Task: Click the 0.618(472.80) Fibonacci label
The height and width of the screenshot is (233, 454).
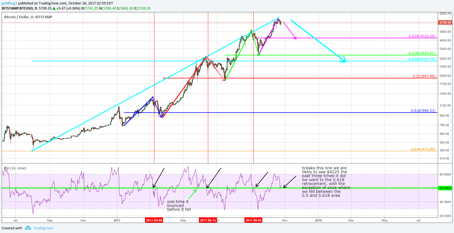Action: (x=423, y=149)
